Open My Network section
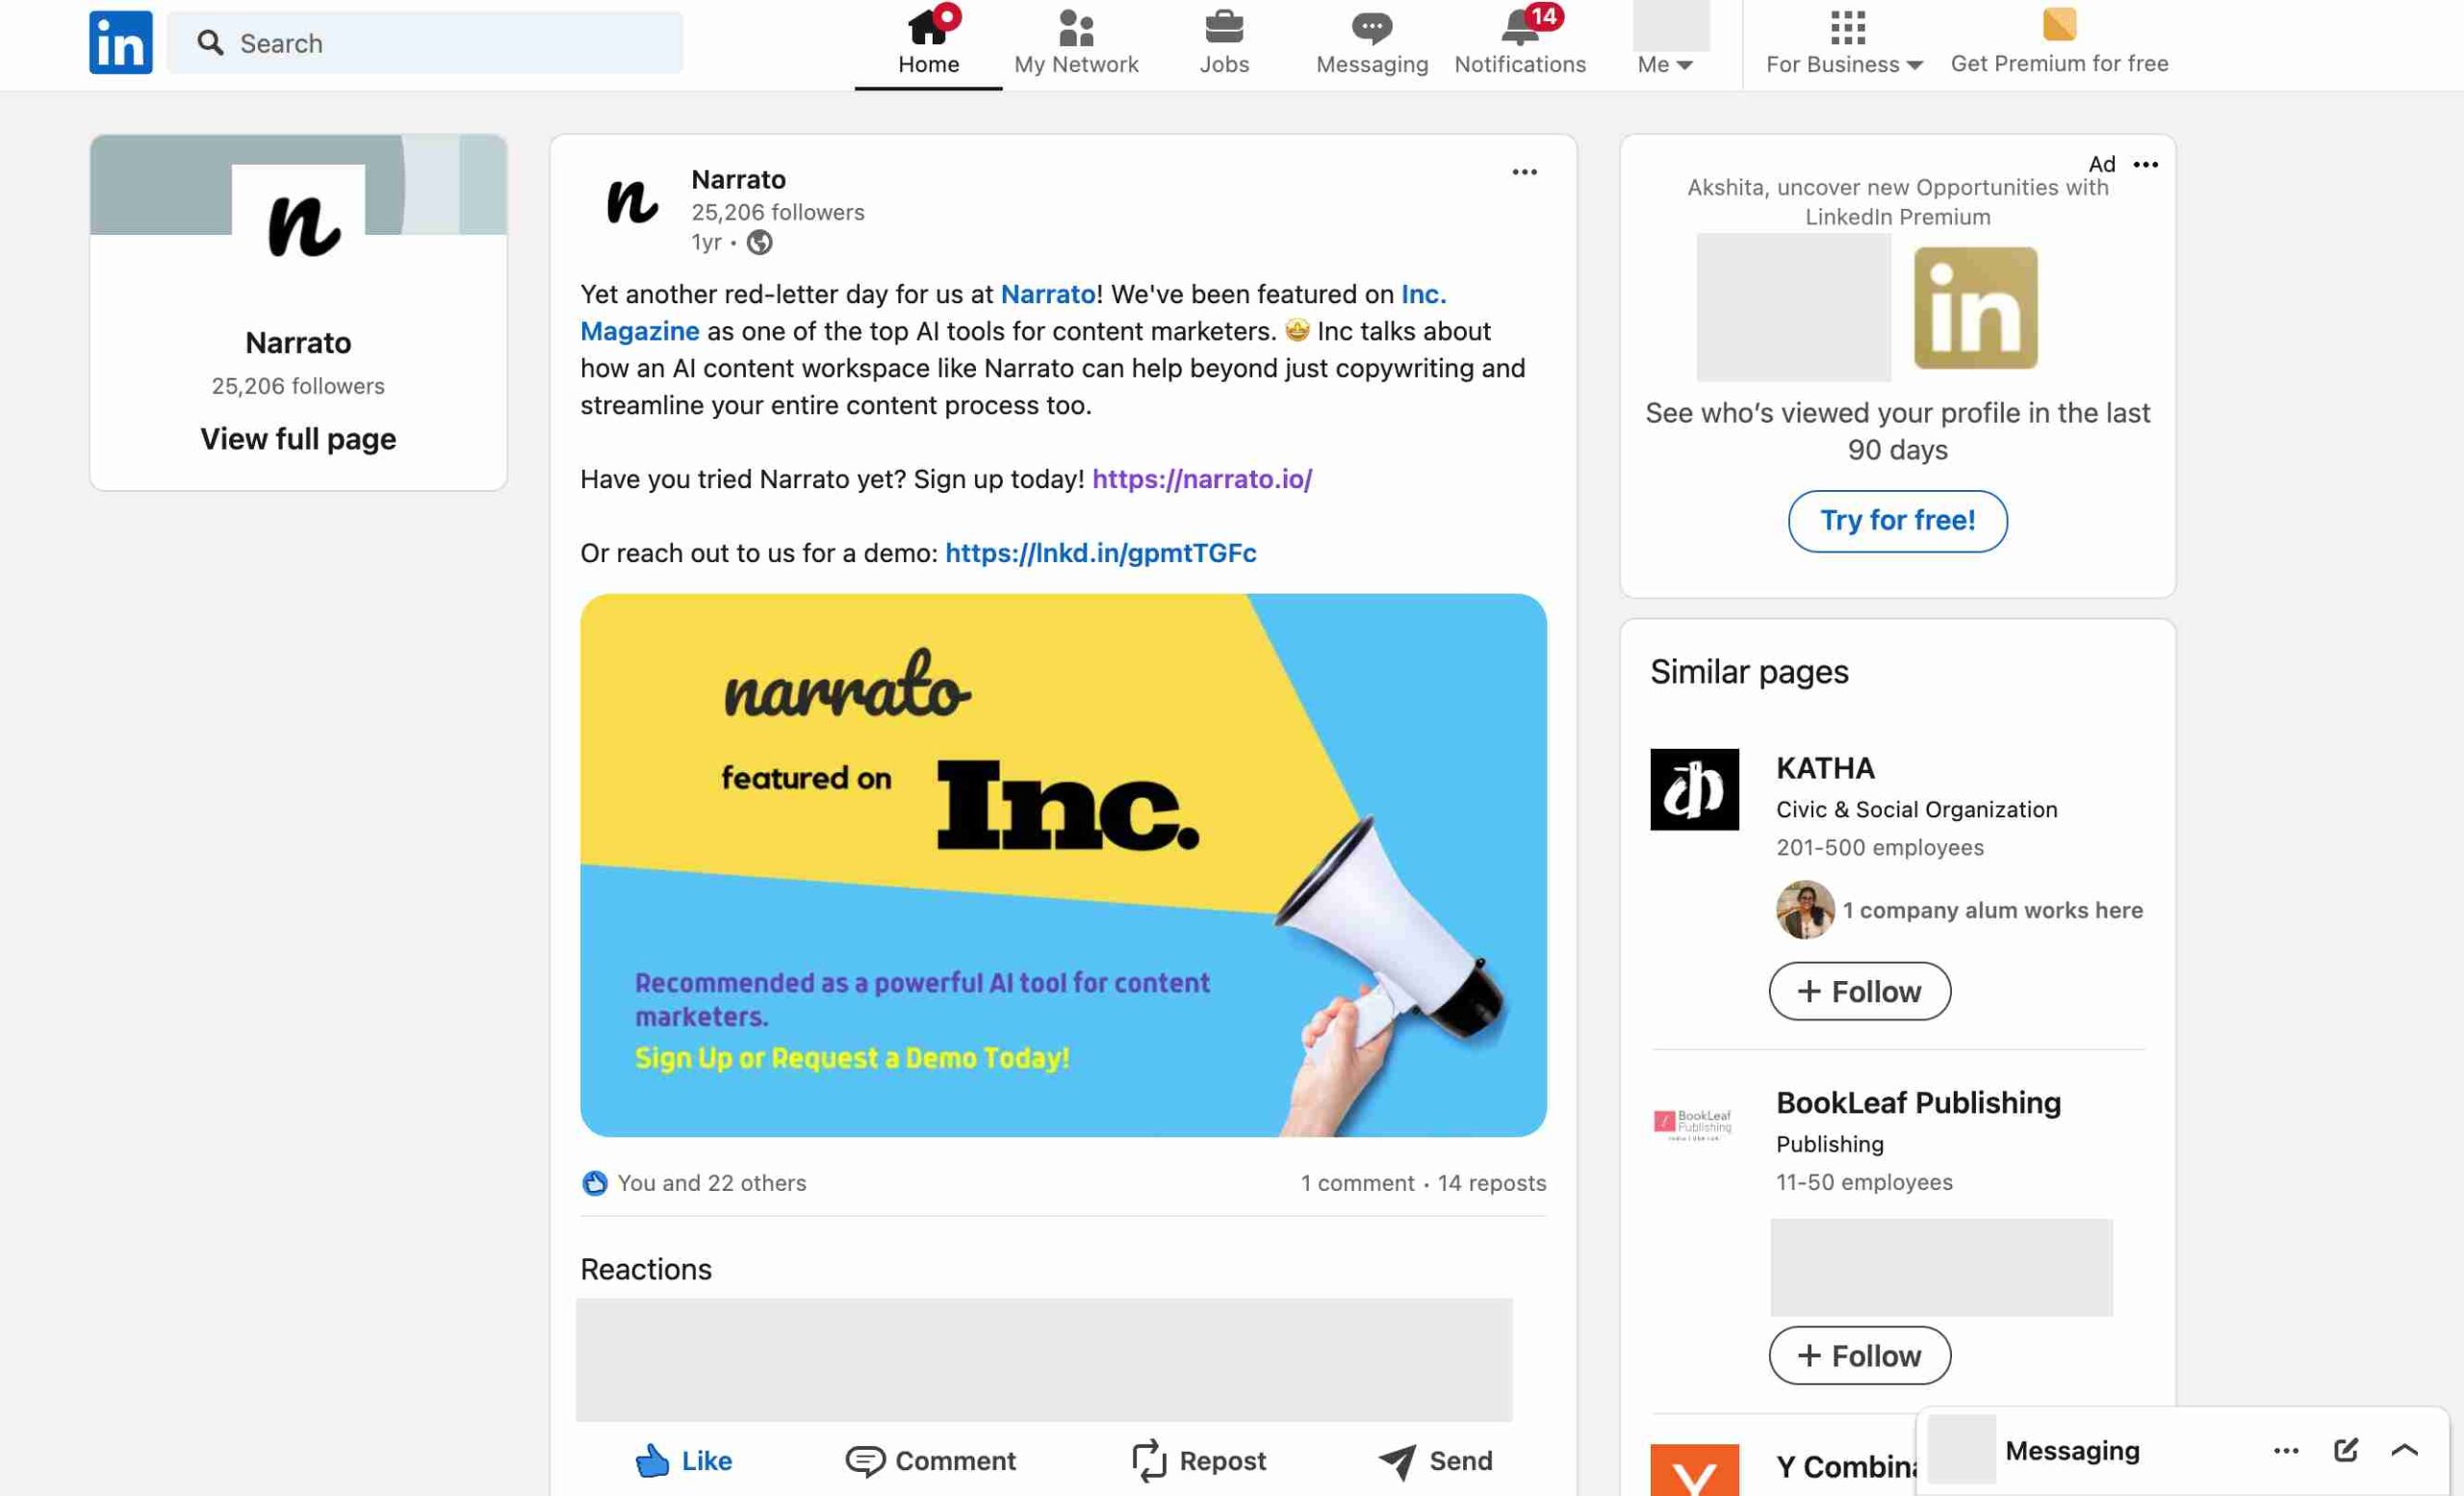This screenshot has height=1496, width=2464. [x=1075, y=42]
